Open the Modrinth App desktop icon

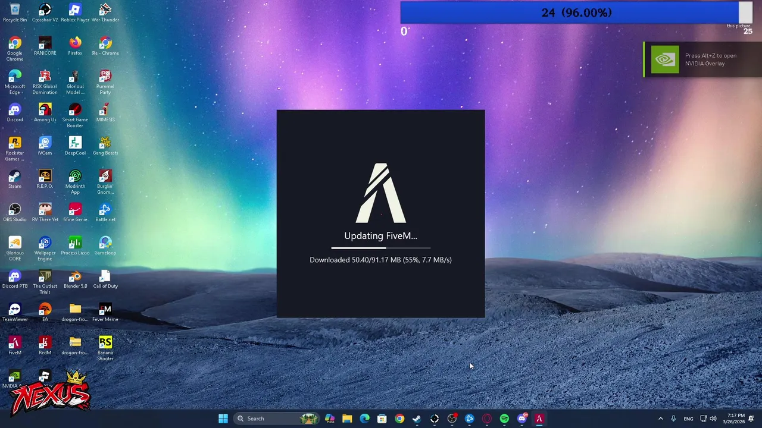(75, 182)
